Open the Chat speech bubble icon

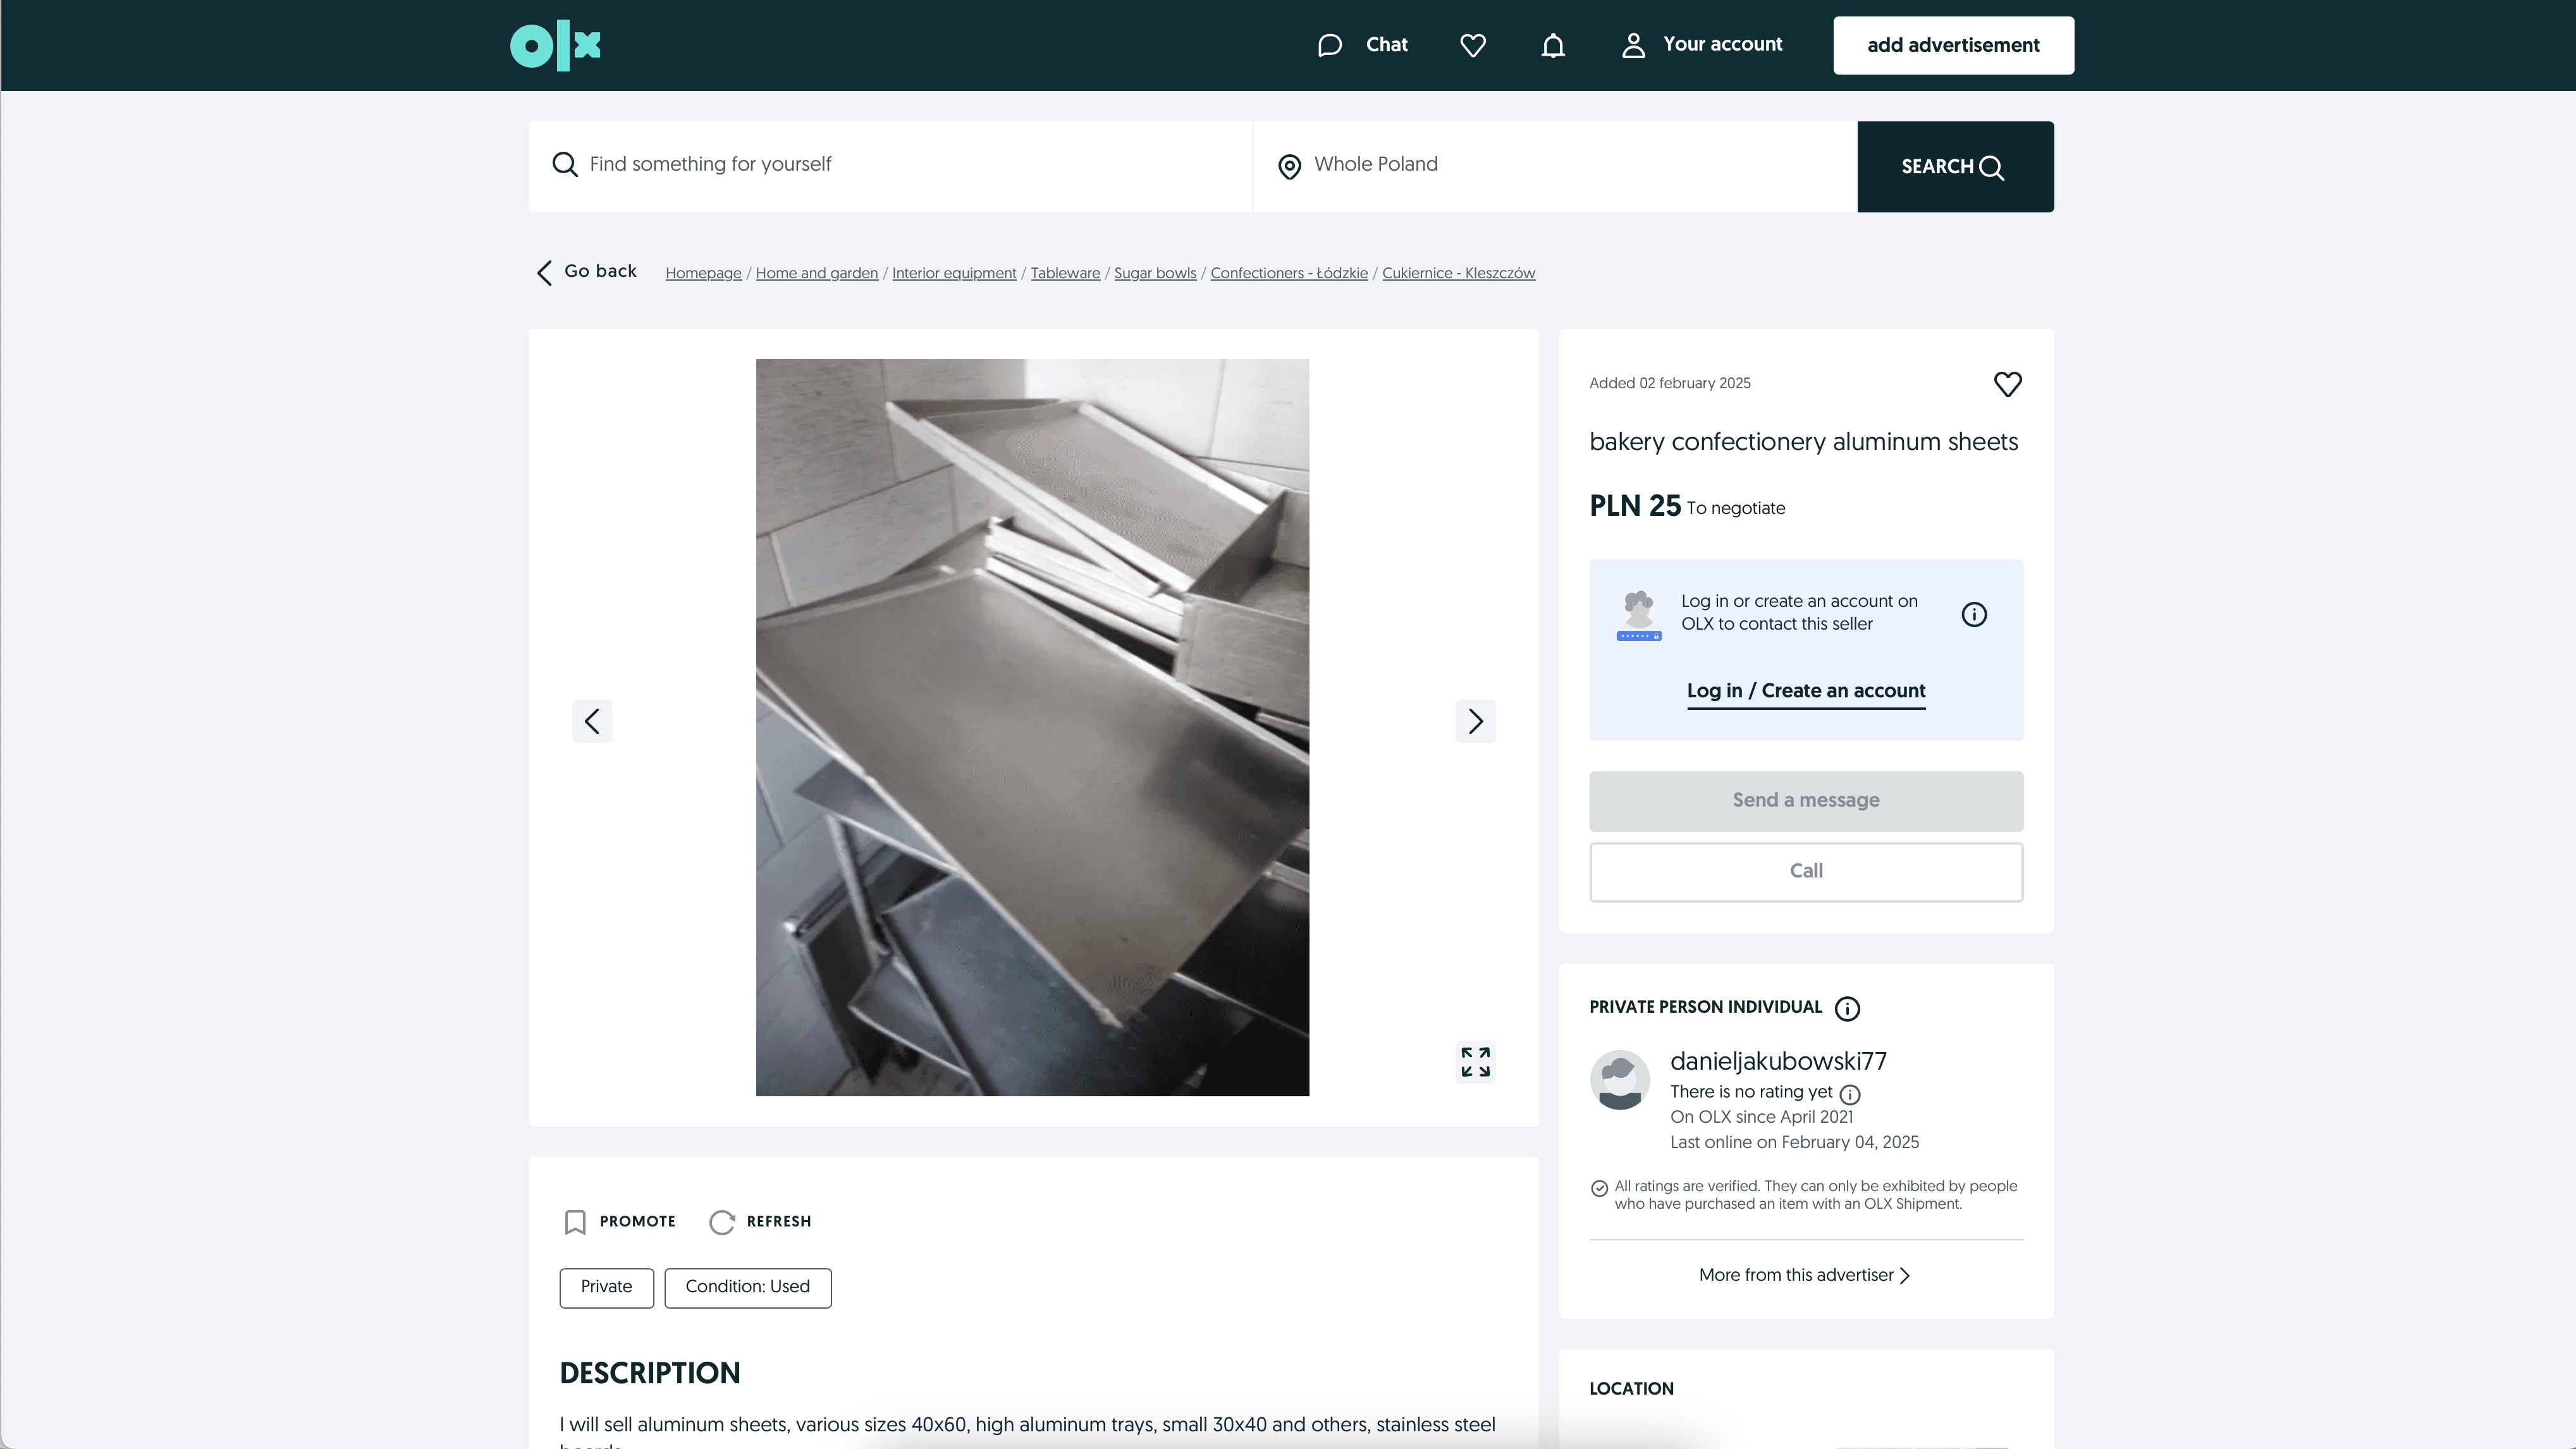pos(1329,45)
